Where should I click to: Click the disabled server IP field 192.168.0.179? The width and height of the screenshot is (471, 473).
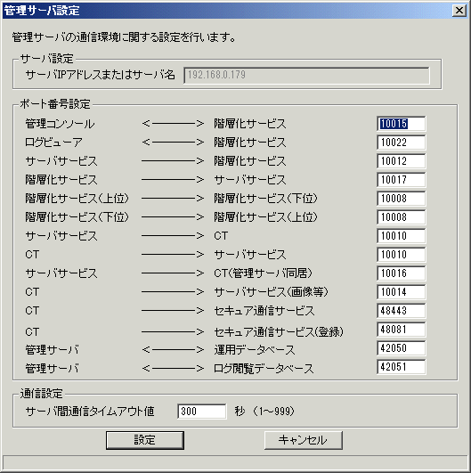click(x=306, y=75)
